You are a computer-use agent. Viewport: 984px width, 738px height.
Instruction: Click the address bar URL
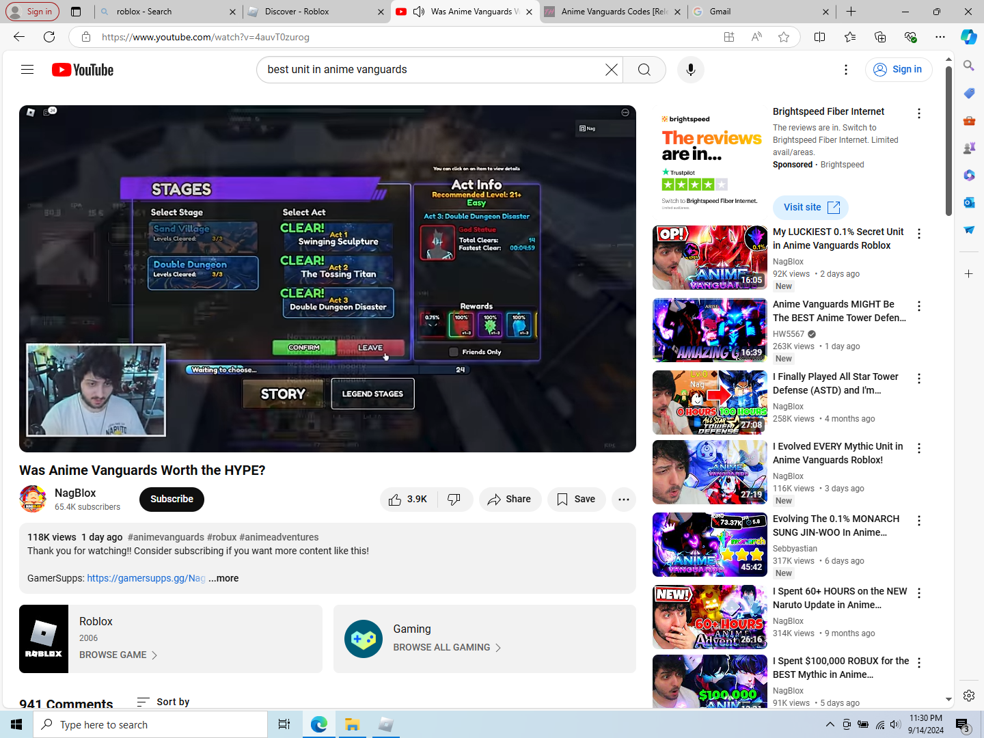205,37
